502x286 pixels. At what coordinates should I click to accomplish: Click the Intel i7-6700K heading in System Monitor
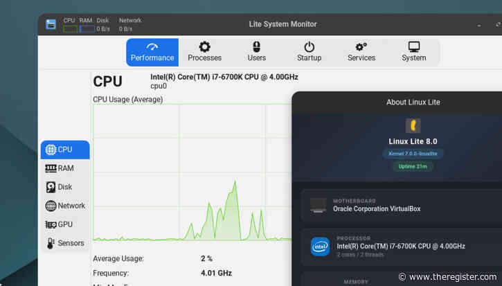pyautogui.click(x=224, y=77)
